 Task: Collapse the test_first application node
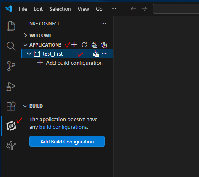click(x=29, y=54)
